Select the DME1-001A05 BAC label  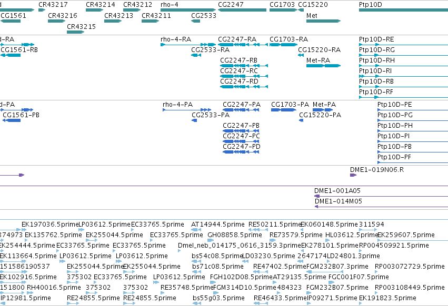tap(337, 191)
